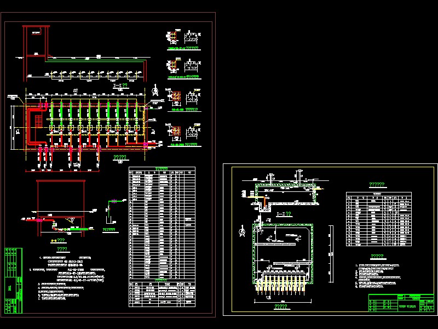
Task: Select the second detail drawing from the top on the left sheet
Action: (x=183, y=69)
